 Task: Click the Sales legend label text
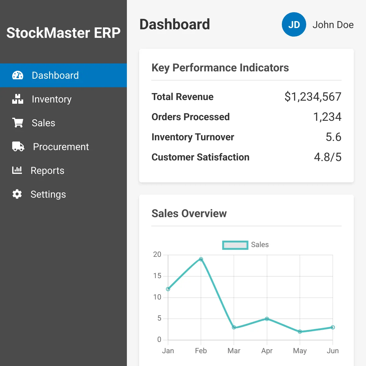(260, 245)
